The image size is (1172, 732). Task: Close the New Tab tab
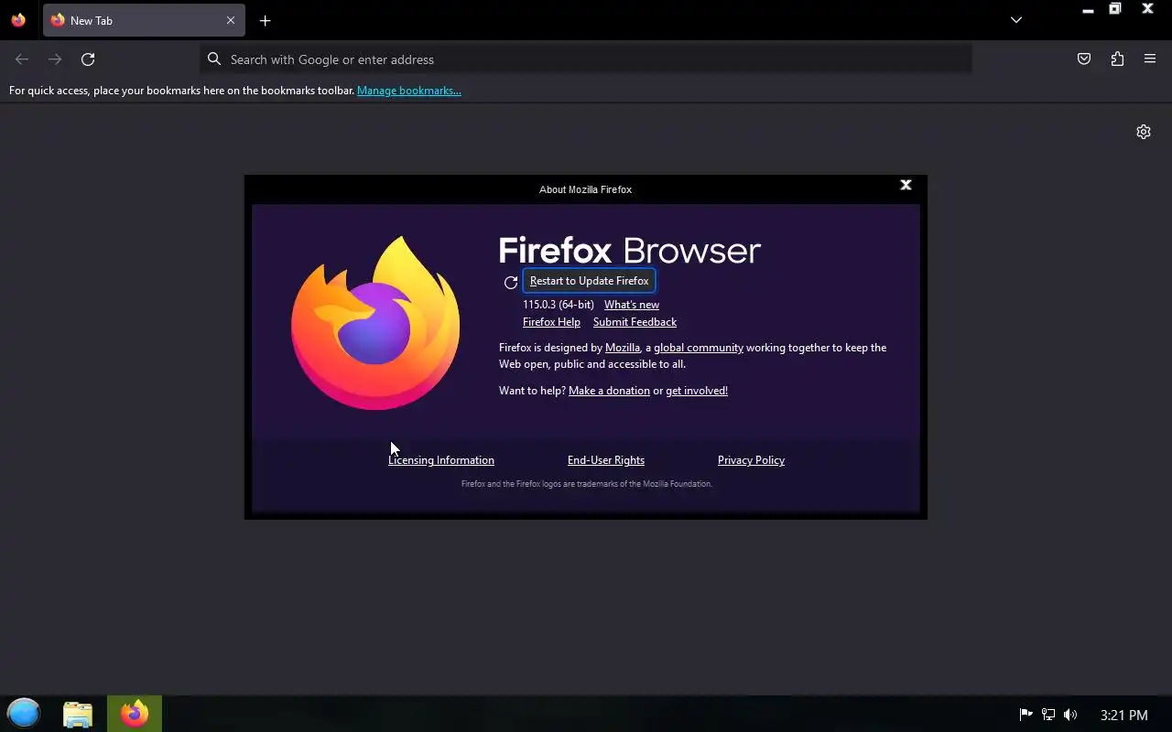pos(231,20)
